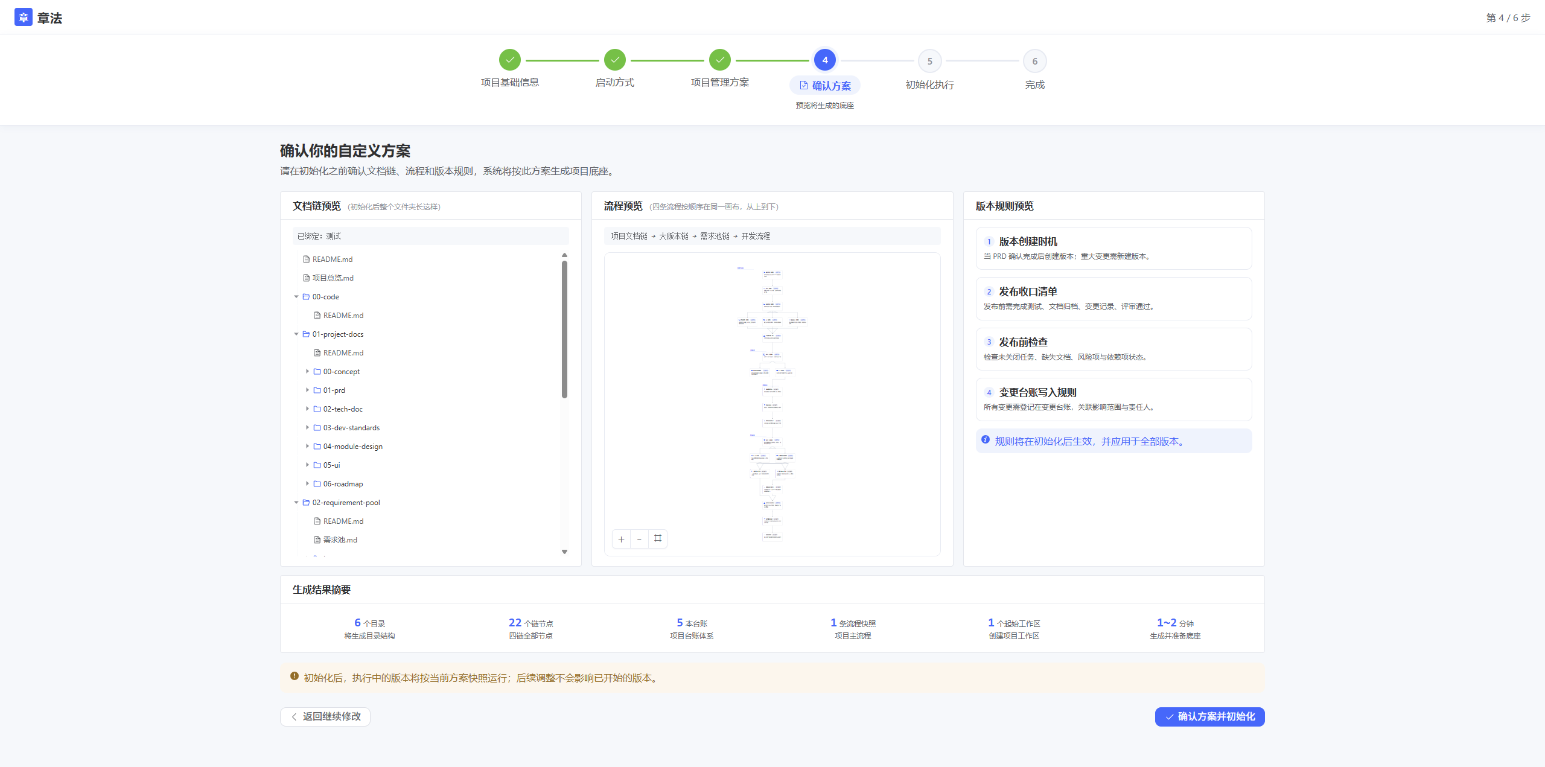Click 返回继续修改 button
The width and height of the screenshot is (1545, 767).
325,716
